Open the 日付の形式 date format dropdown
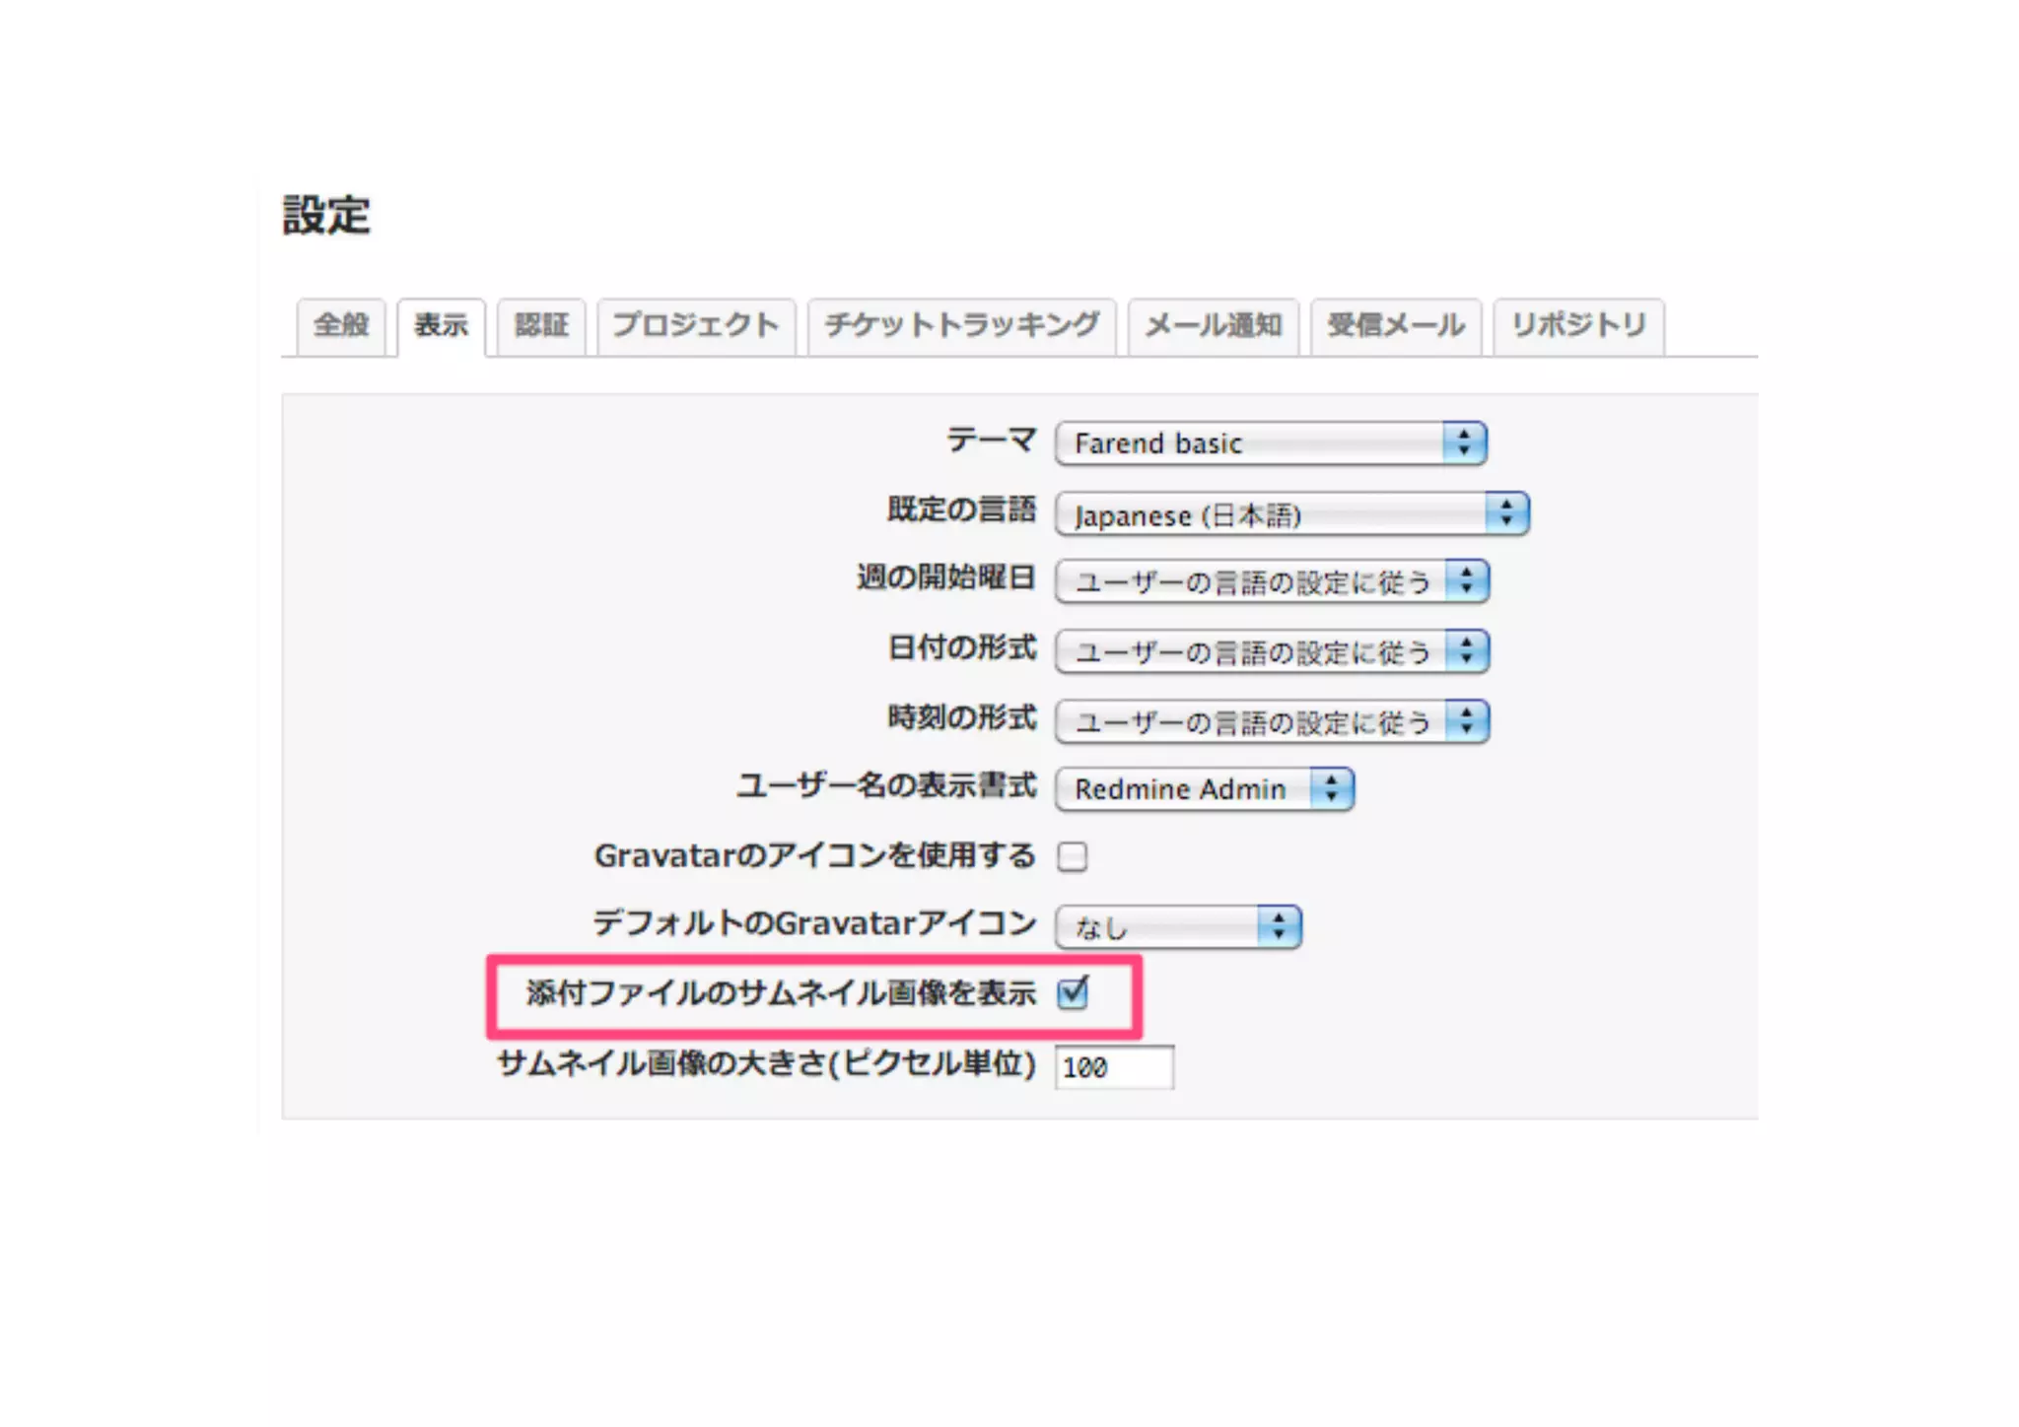 pyautogui.click(x=1271, y=651)
